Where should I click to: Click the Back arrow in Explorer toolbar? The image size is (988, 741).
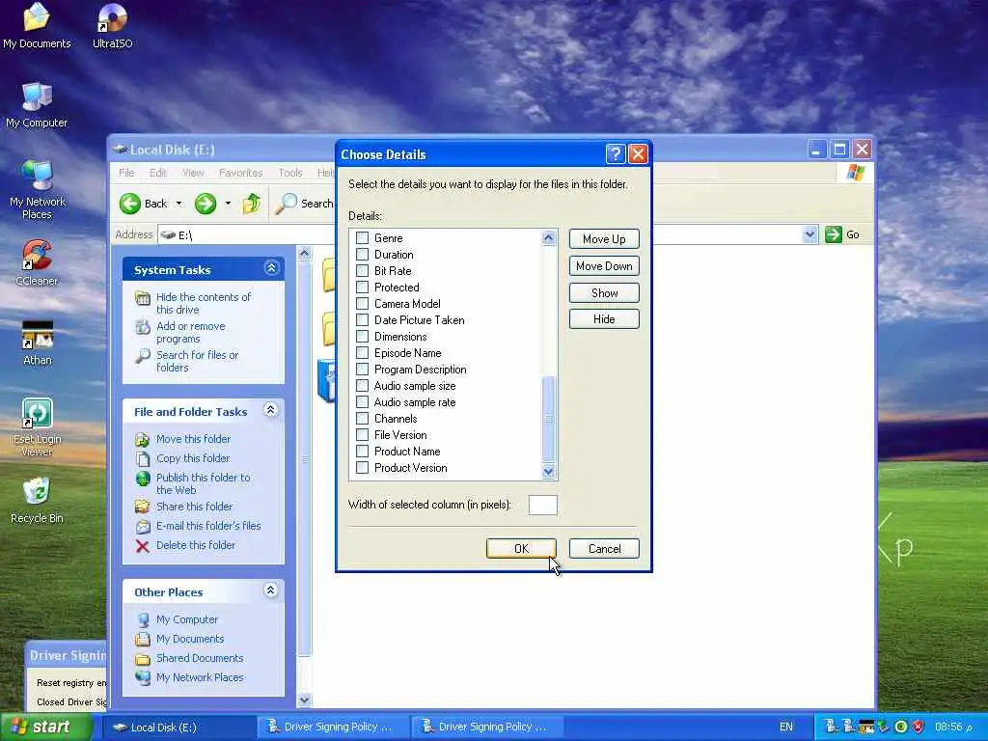(x=130, y=204)
